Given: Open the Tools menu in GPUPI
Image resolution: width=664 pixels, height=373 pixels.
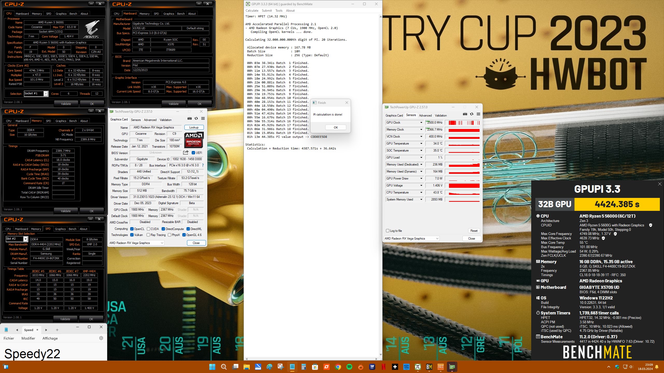Looking at the screenshot, I should click(x=279, y=11).
